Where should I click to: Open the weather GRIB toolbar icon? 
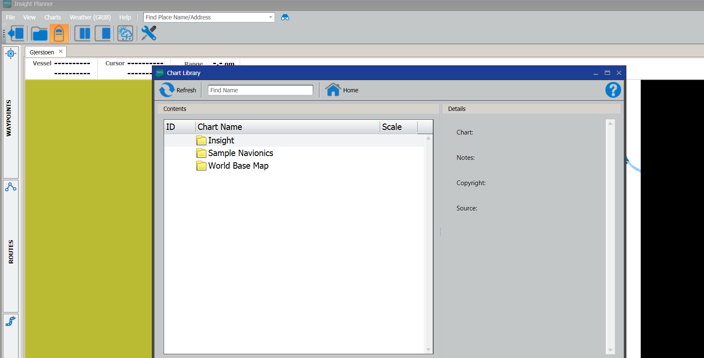pyautogui.click(x=125, y=33)
